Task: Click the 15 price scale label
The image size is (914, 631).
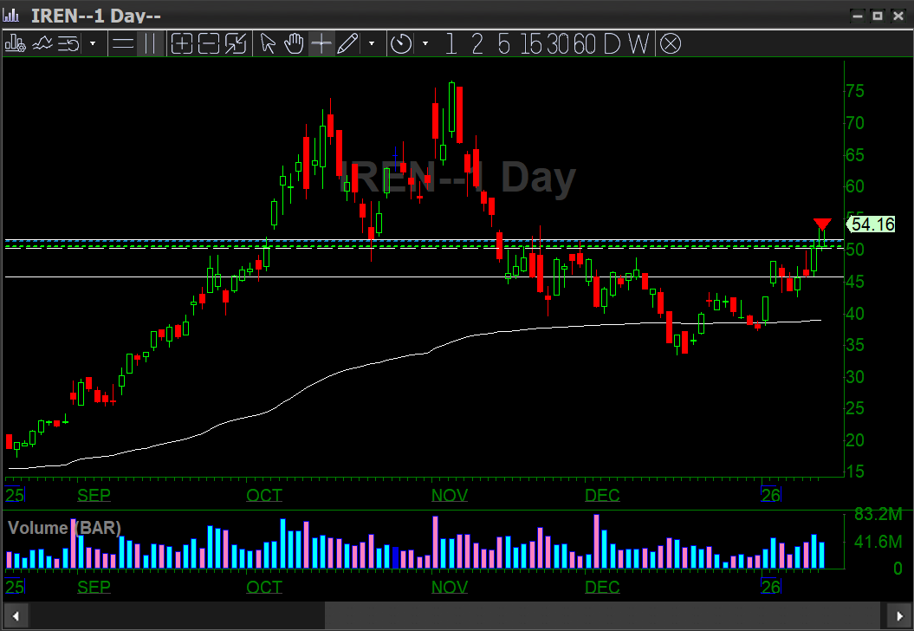Action: point(855,472)
